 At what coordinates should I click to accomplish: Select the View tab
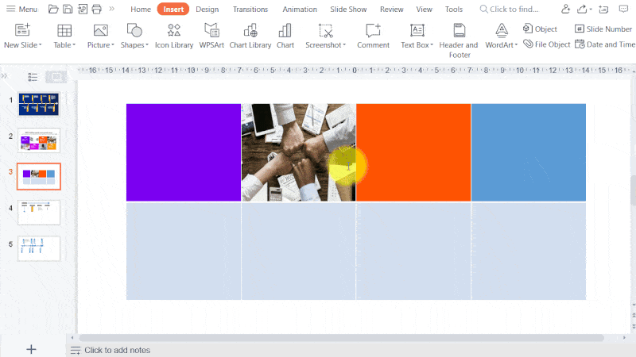pyautogui.click(x=424, y=9)
